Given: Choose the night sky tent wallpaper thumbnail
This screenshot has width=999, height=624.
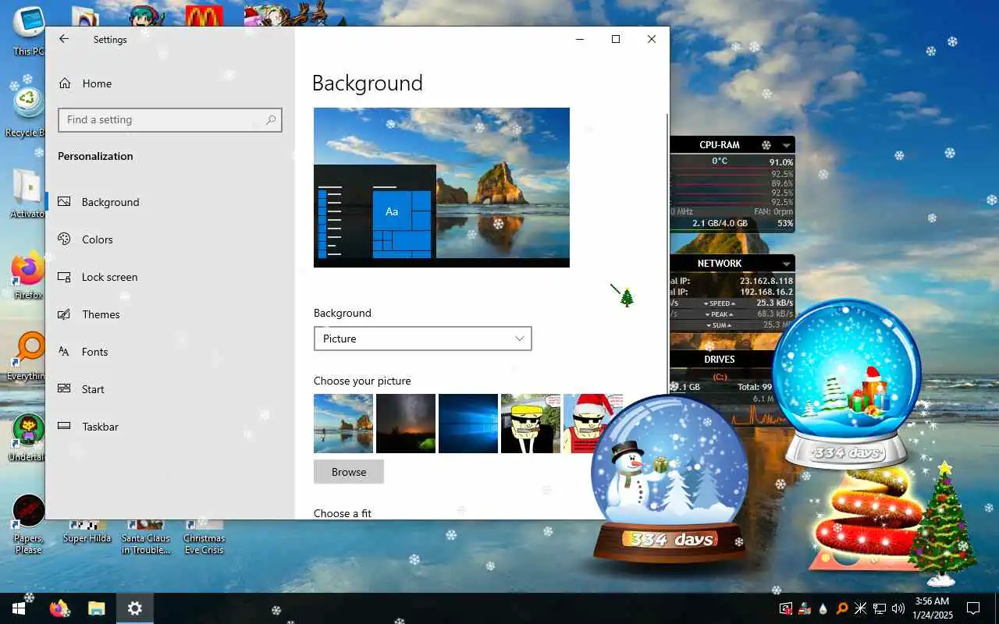Looking at the screenshot, I should coord(406,424).
